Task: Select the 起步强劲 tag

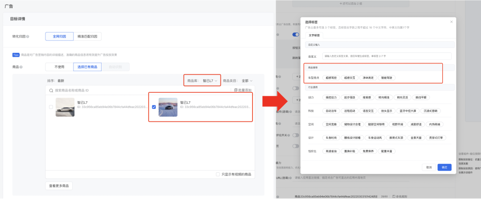Action: (x=350, y=97)
